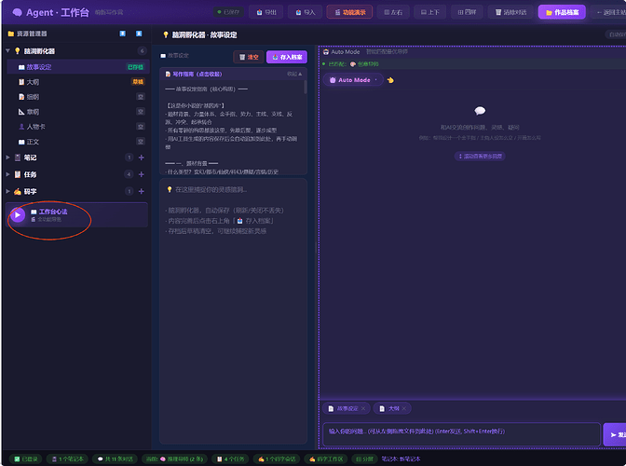Screen dimensions: 626x466
Task: Click the 存入档案 save button
Action: click(x=287, y=57)
